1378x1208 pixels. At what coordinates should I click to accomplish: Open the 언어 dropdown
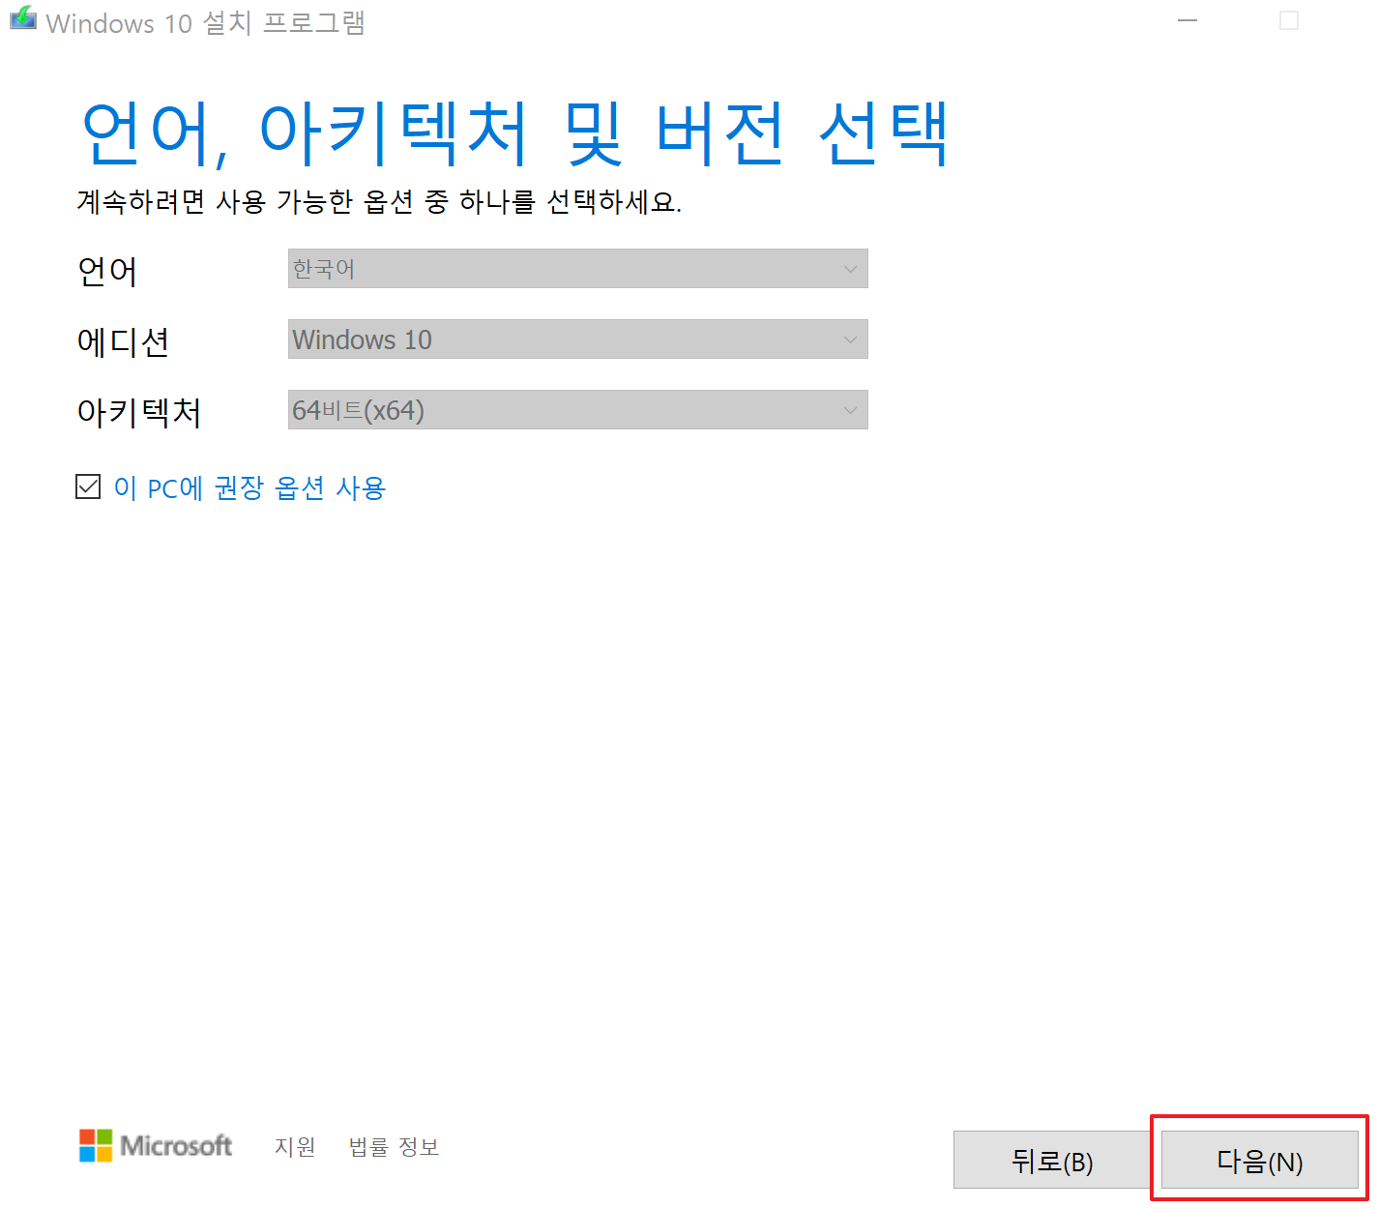577,268
